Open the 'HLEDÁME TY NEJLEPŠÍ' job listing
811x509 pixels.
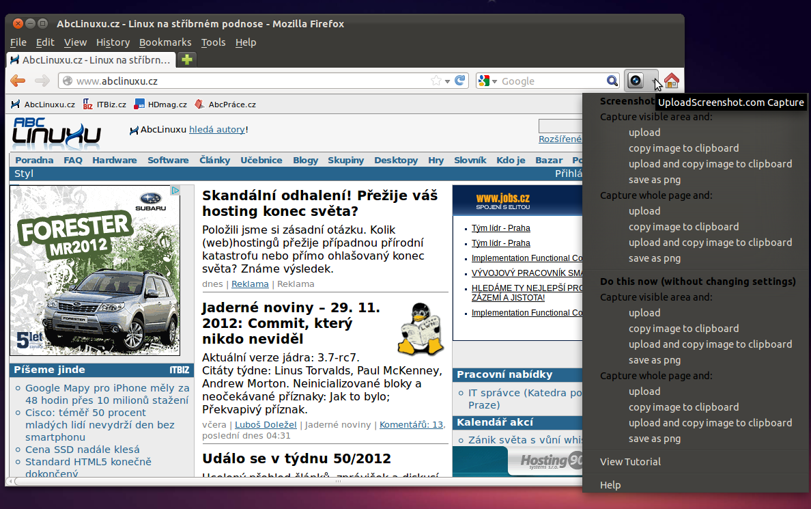(x=526, y=292)
